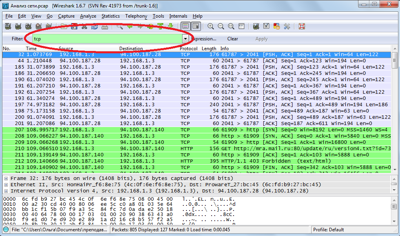Viewport: 400px width, 236px height.
Task: Click hex bytes pane scroll down arrow
Action: tap(395, 221)
